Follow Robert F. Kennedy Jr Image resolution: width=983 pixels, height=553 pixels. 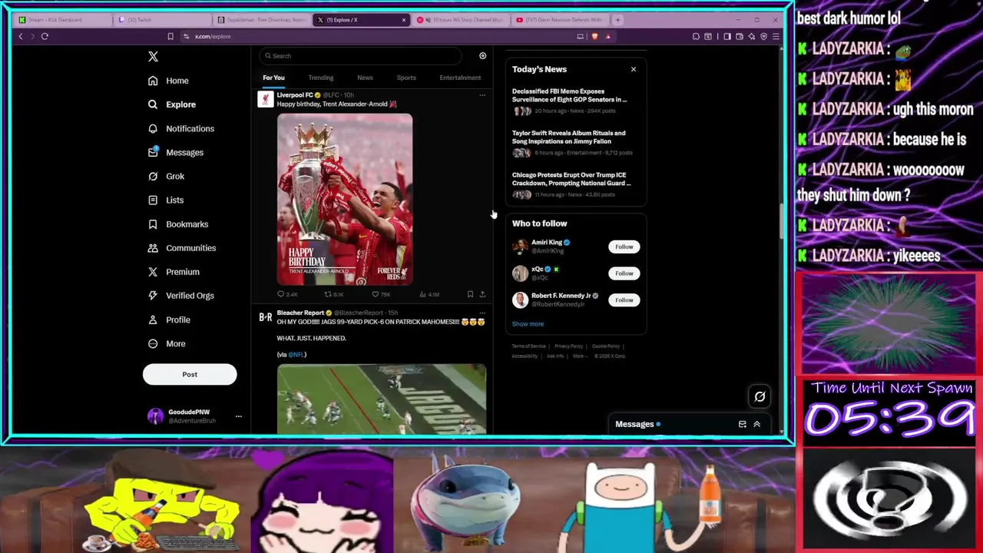click(624, 300)
